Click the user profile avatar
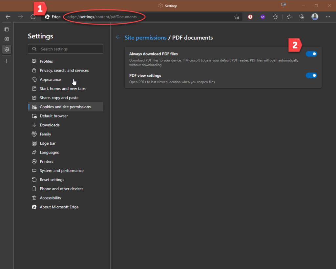 (x=315, y=17)
